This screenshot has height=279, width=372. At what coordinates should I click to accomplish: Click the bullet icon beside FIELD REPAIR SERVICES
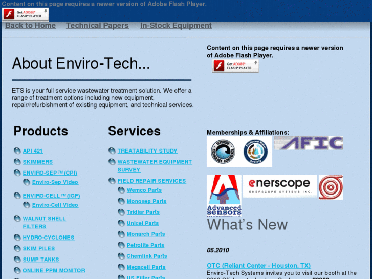point(112,181)
